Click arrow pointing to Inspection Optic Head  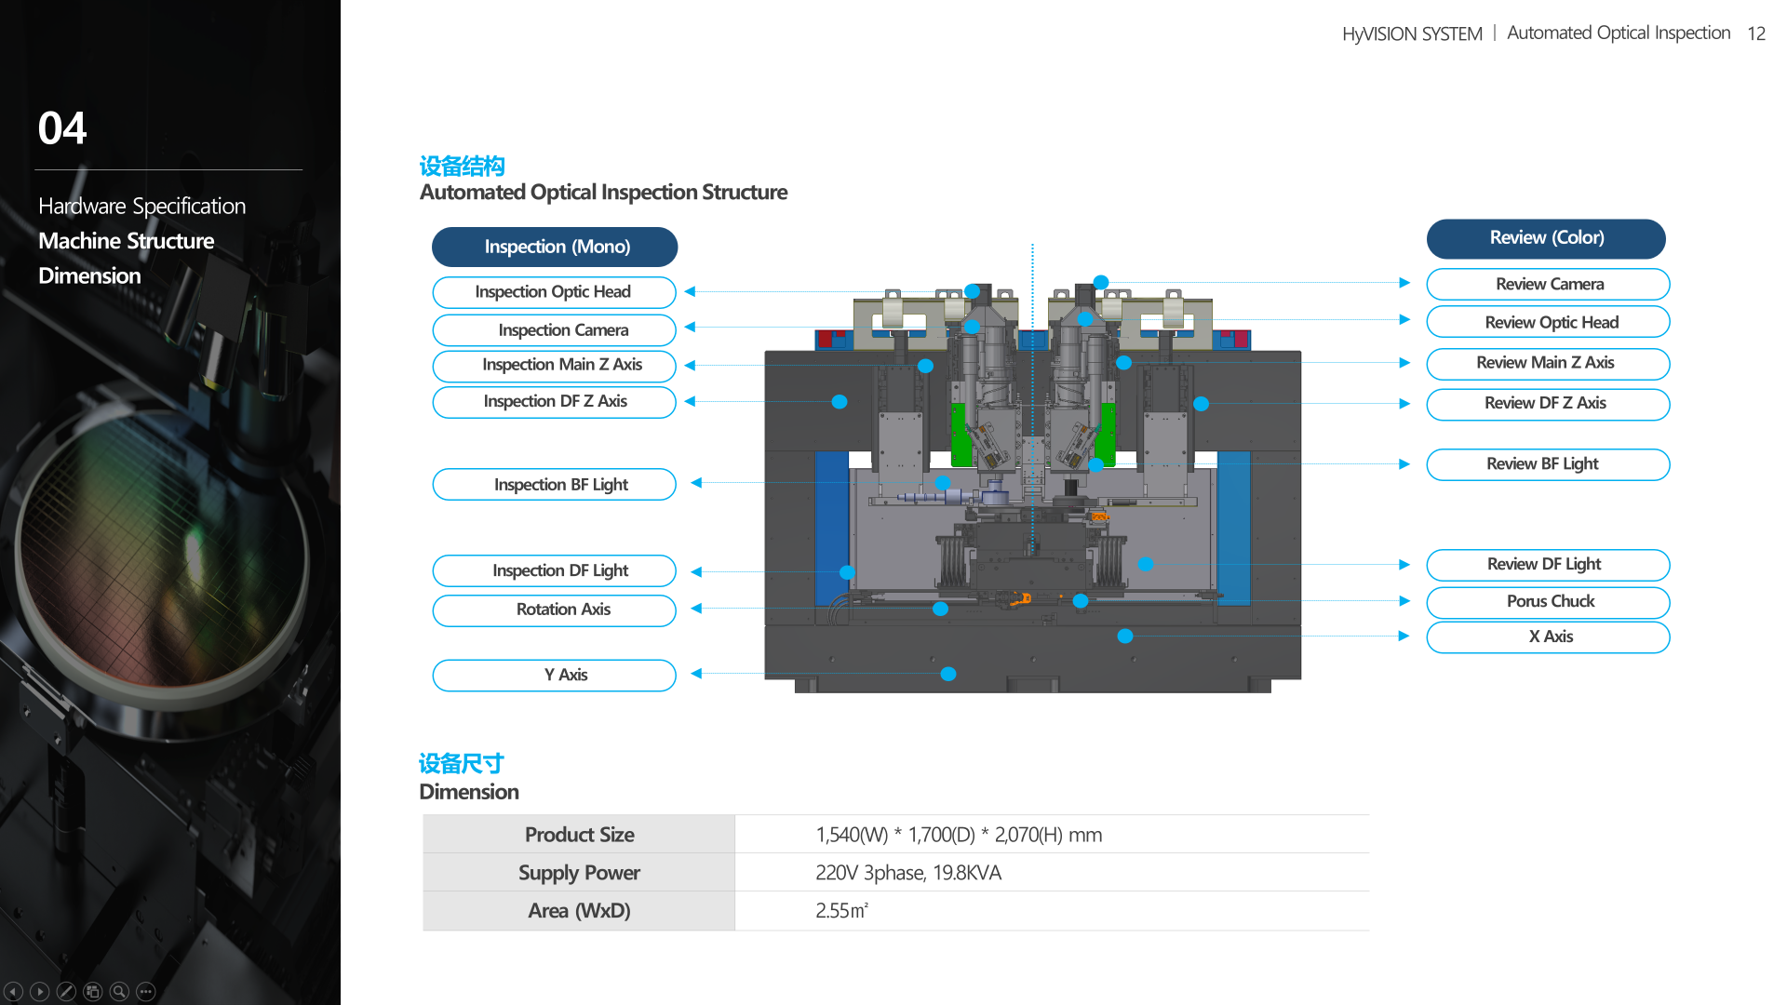click(x=691, y=292)
